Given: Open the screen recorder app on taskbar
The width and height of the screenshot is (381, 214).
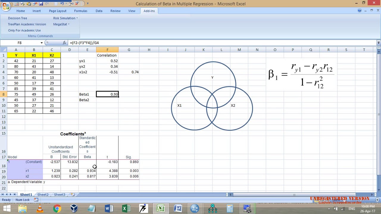Looking at the screenshot, I should point(247,209).
